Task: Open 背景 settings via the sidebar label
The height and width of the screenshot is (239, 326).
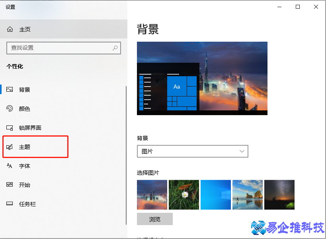Action: coord(25,89)
